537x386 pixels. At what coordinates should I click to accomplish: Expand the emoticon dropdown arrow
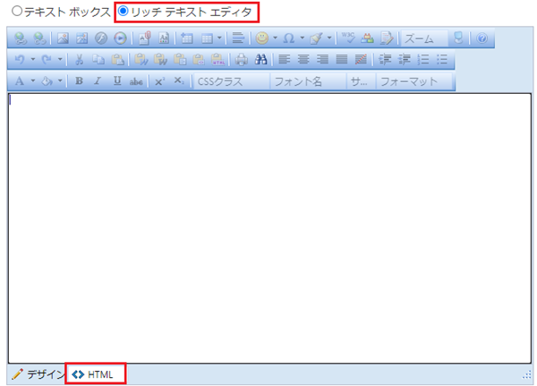click(275, 38)
